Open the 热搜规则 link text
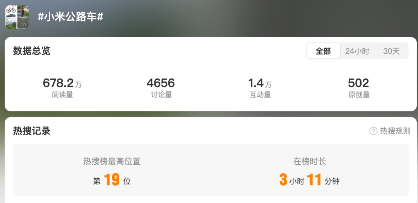 395,131
